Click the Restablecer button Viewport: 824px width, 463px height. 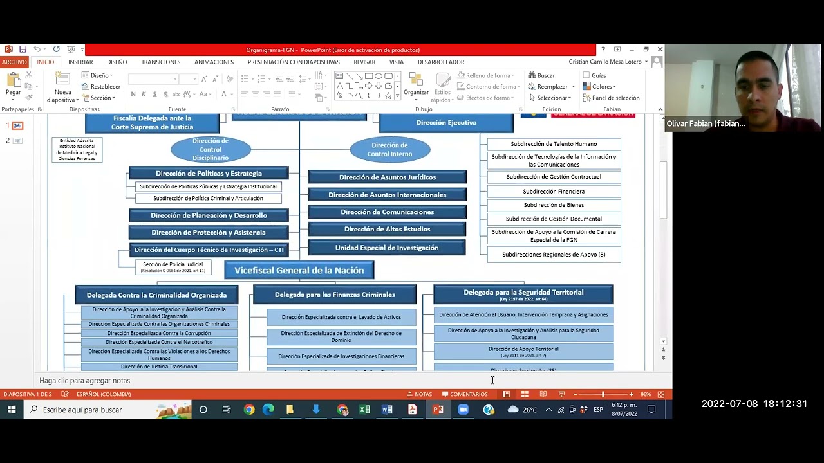tap(100, 86)
